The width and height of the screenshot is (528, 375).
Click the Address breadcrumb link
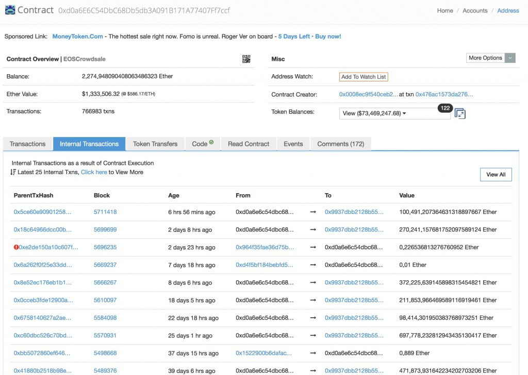(508, 10)
